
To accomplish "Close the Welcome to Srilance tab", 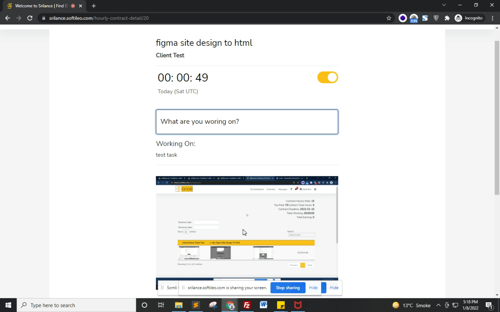I will 81,6.
